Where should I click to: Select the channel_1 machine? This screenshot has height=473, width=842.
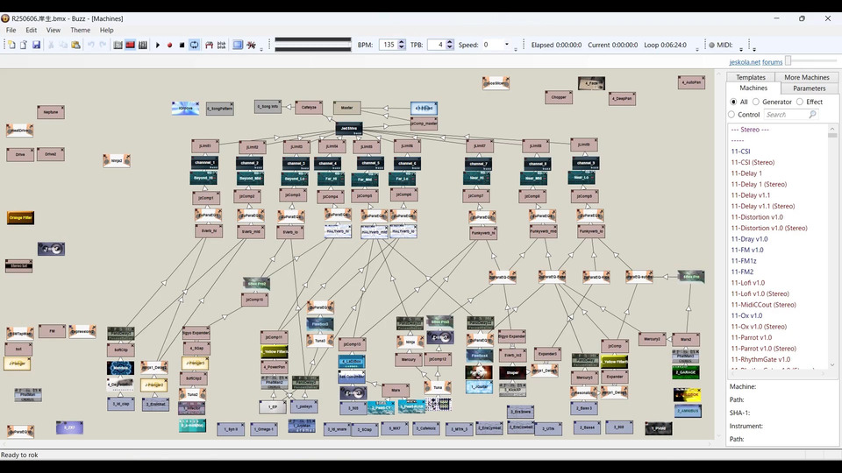(x=204, y=163)
